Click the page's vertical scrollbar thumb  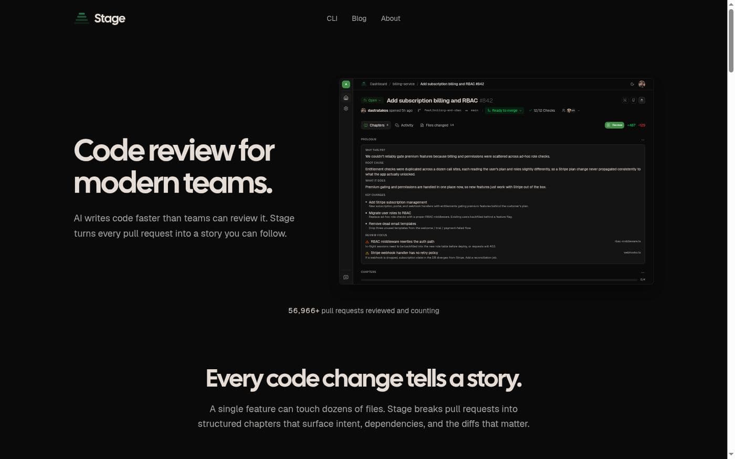[x=731, y=41]
